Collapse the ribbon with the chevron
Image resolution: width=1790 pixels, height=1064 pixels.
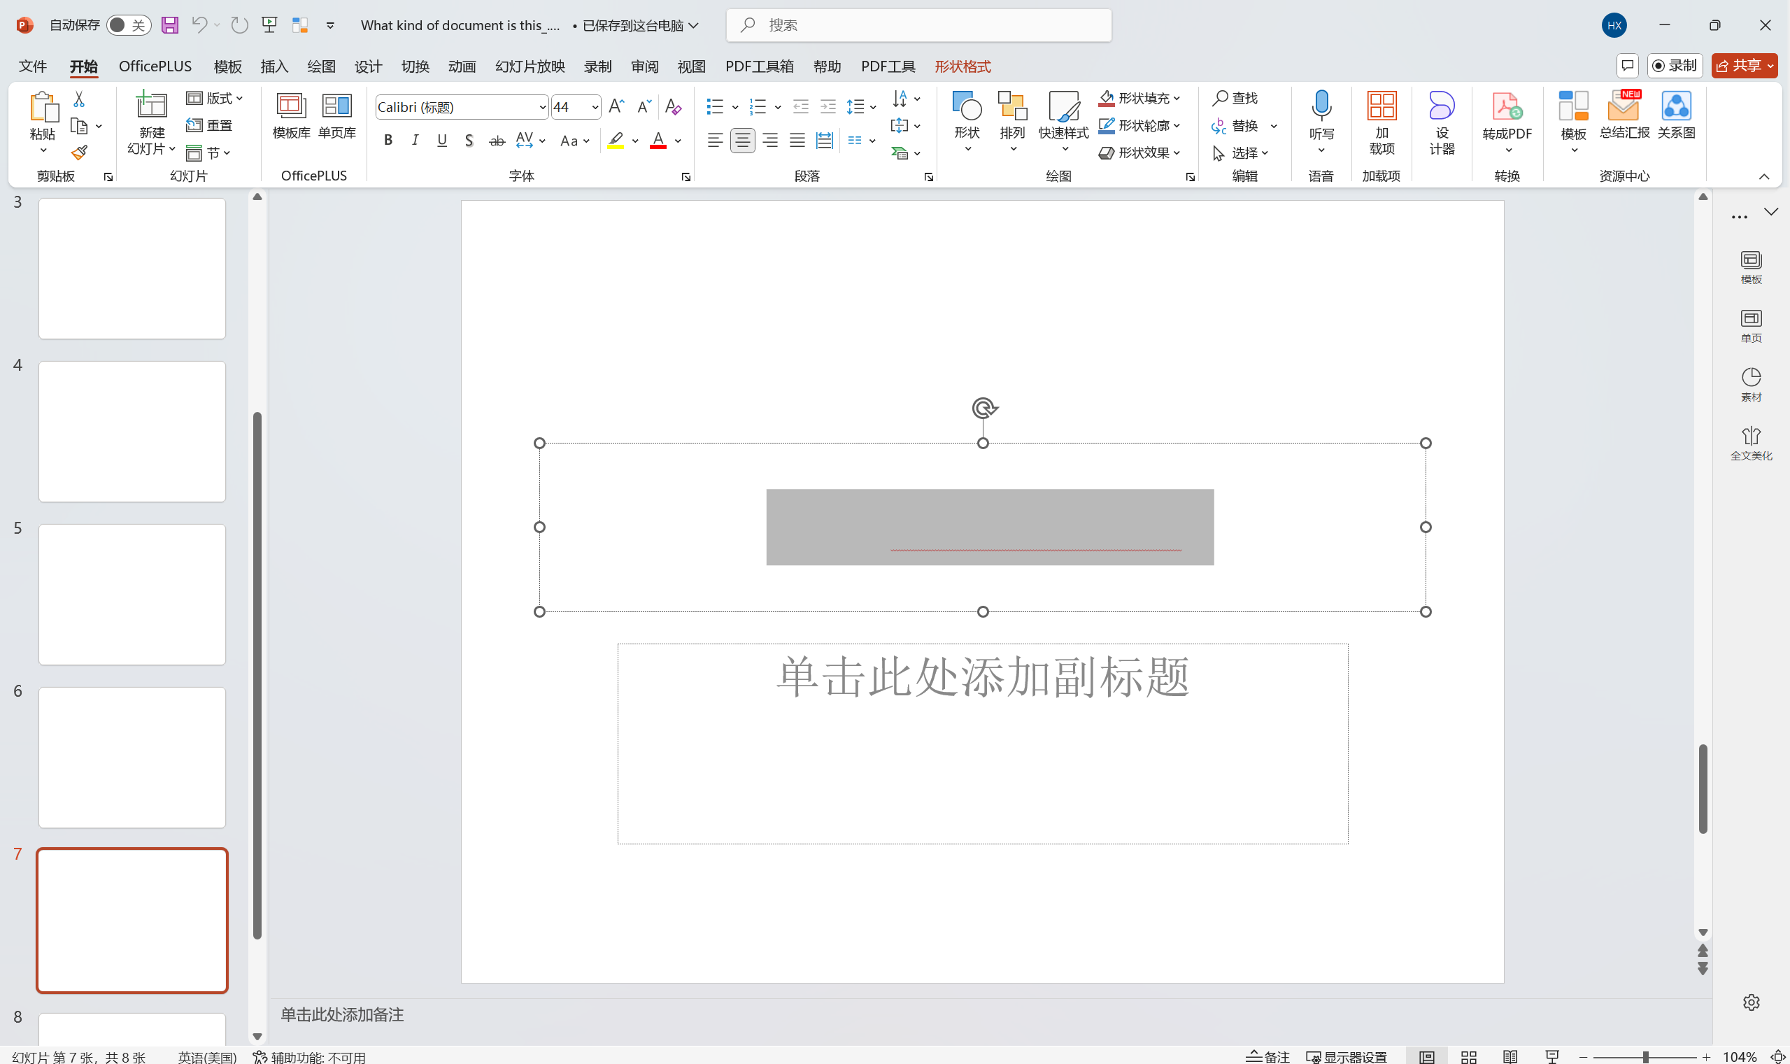pos(1763,177)
